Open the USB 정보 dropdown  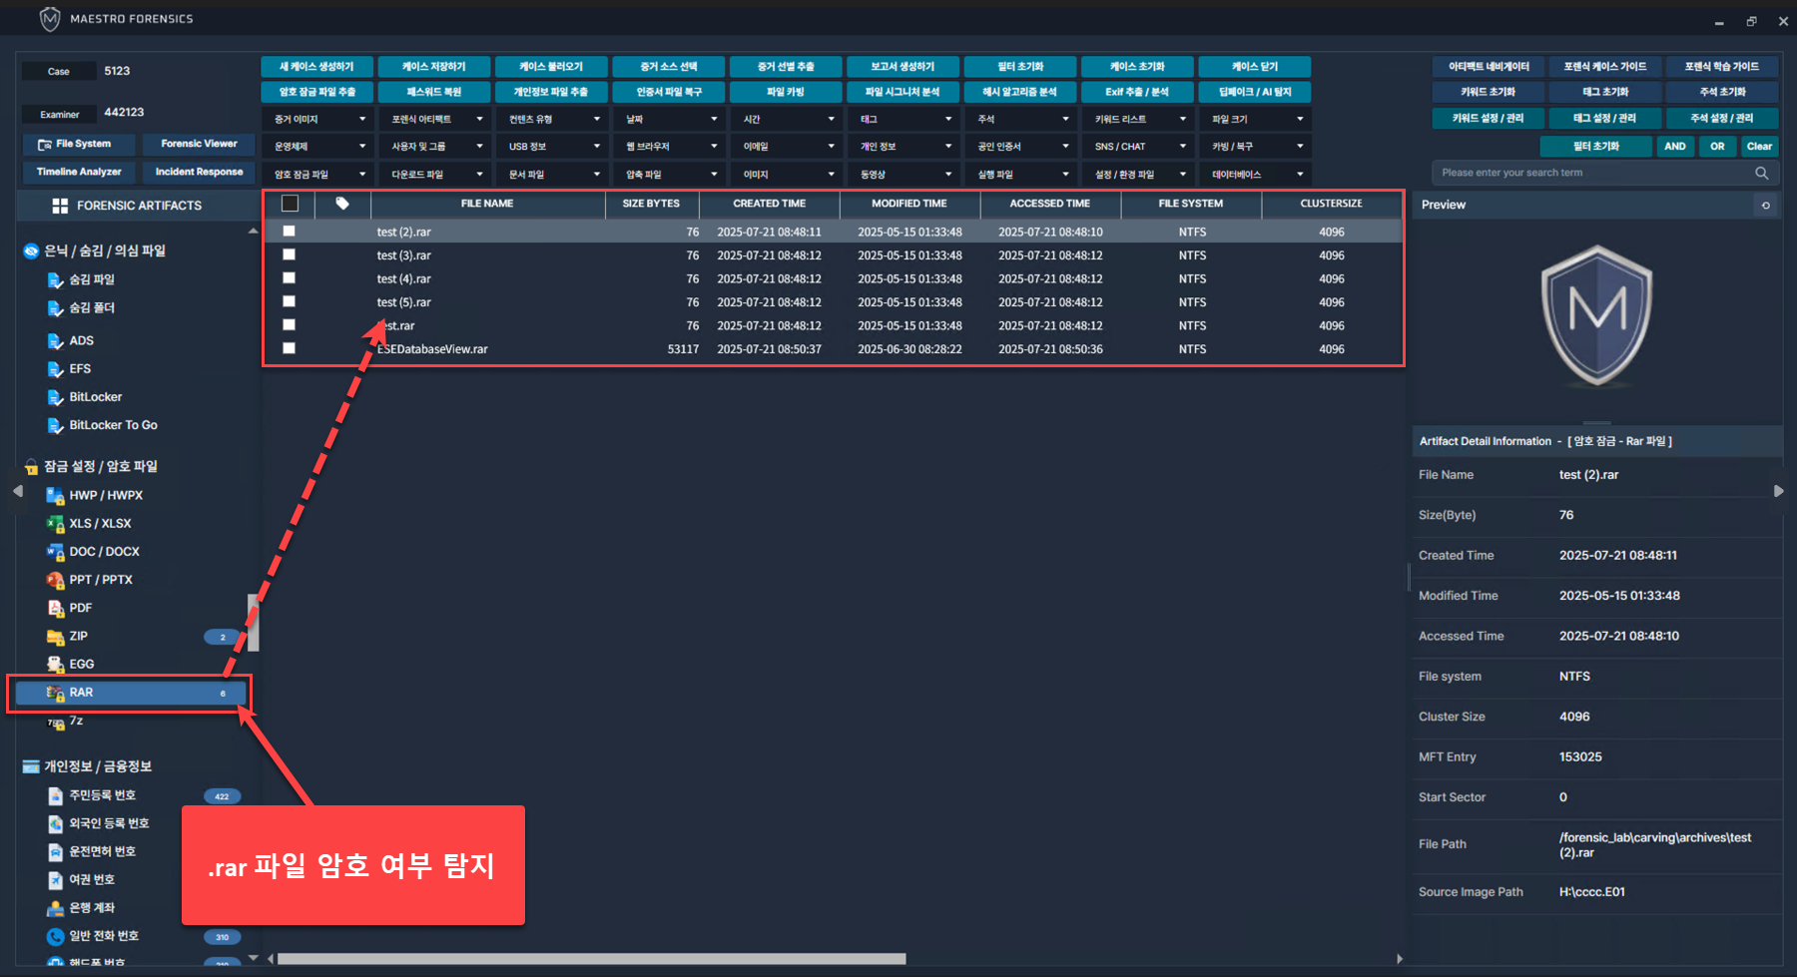click(554, 147)
